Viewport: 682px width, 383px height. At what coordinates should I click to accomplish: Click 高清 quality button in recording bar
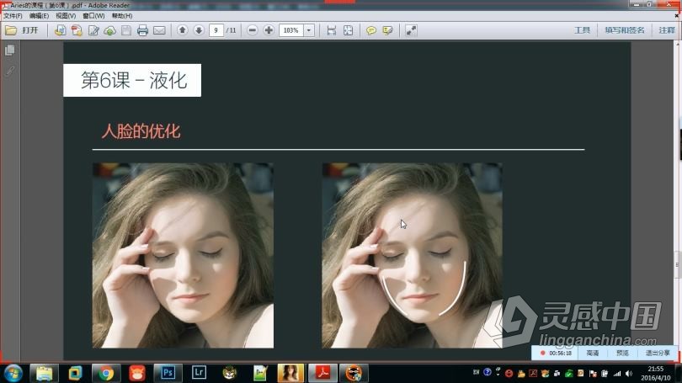tap(593, 353)
